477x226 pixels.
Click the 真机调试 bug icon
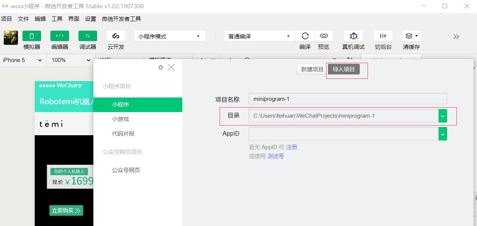pos(353,36)
